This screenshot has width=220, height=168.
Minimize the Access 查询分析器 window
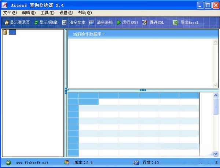pos(200,6)
